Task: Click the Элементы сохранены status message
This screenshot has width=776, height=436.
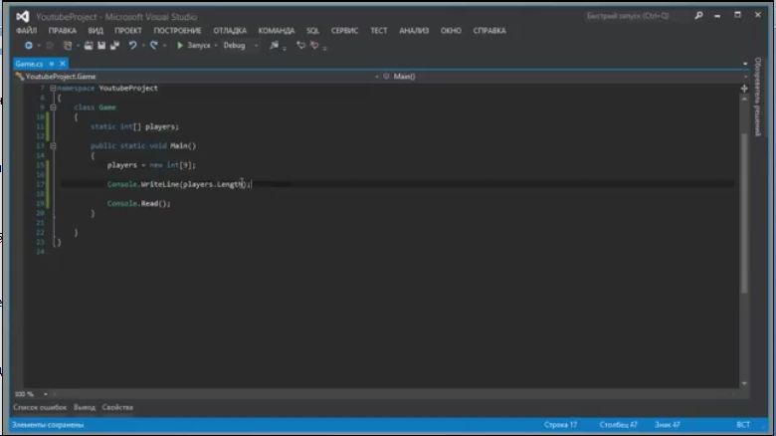Action: click(x=48, y=425)
